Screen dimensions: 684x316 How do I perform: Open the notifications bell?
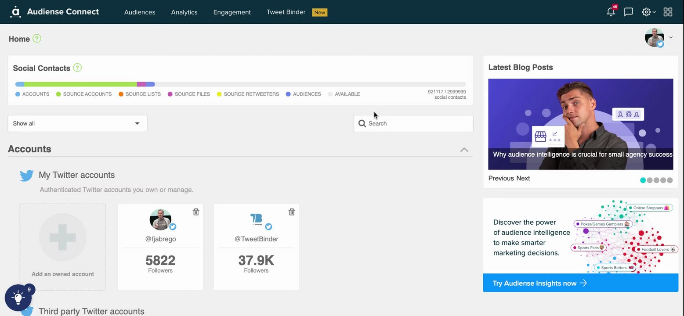(x=611, y=12)
